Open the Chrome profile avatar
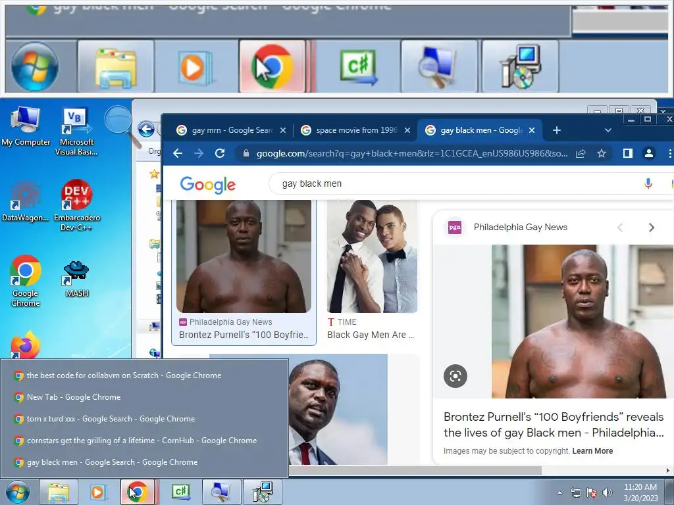Screen dimensions: 674x505 (x=648, y=153)
